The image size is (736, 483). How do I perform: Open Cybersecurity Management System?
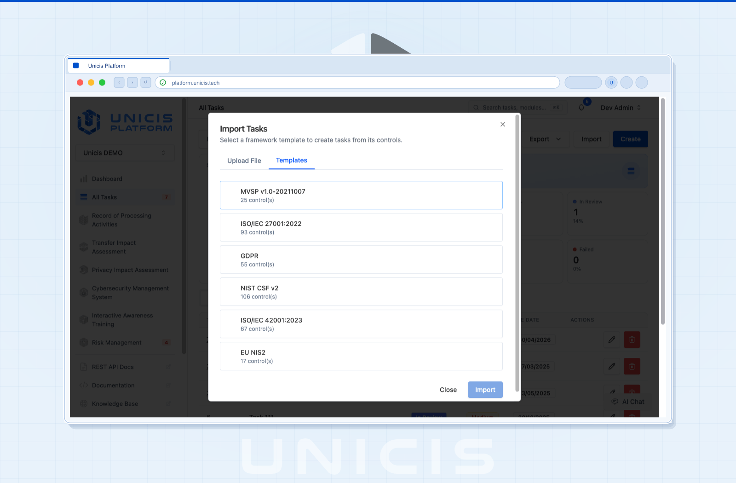click(125, 293)
